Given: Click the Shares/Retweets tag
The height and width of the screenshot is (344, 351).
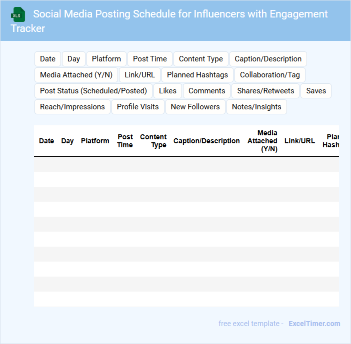Looking at the screenshot, I should (265, 91).
